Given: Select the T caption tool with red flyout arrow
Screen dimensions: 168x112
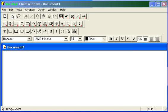Looking at the screenshot, I should pyautogui.click(x=22, y=24).
